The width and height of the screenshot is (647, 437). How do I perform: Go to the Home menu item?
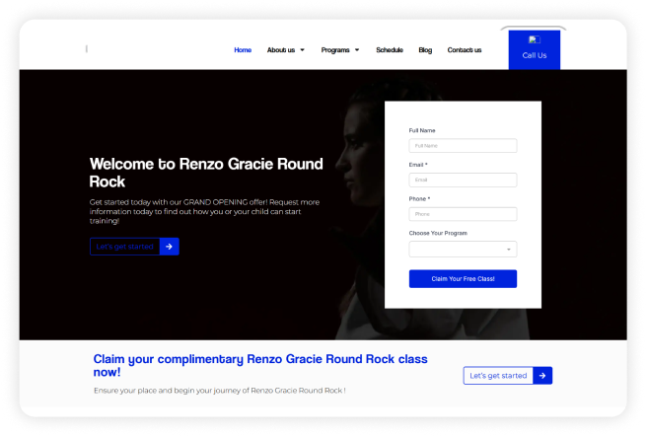point(243,50)
